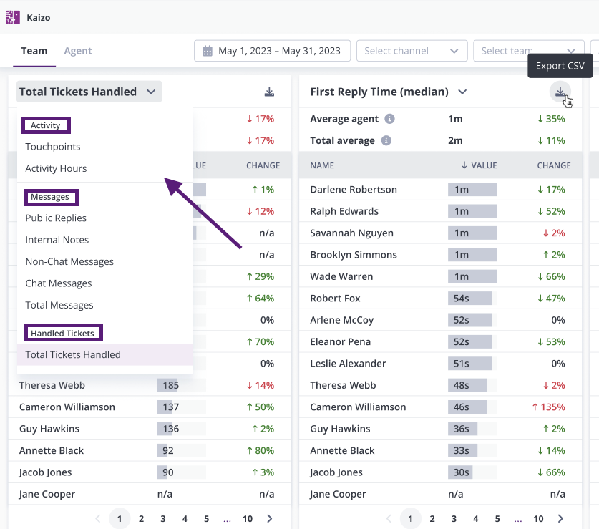The height and width of the screenshot is (529, 599).
Task: Export CSV for First Reply Time panel
Action: 560,92
